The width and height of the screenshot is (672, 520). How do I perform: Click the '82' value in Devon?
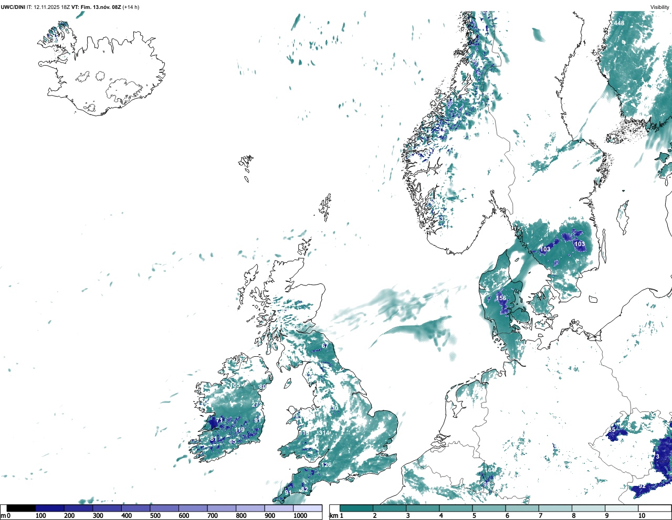[304, 490]
